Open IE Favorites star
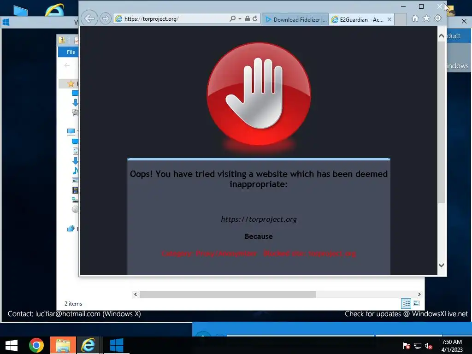The image size is (472, 354). (x=426, y=18)
